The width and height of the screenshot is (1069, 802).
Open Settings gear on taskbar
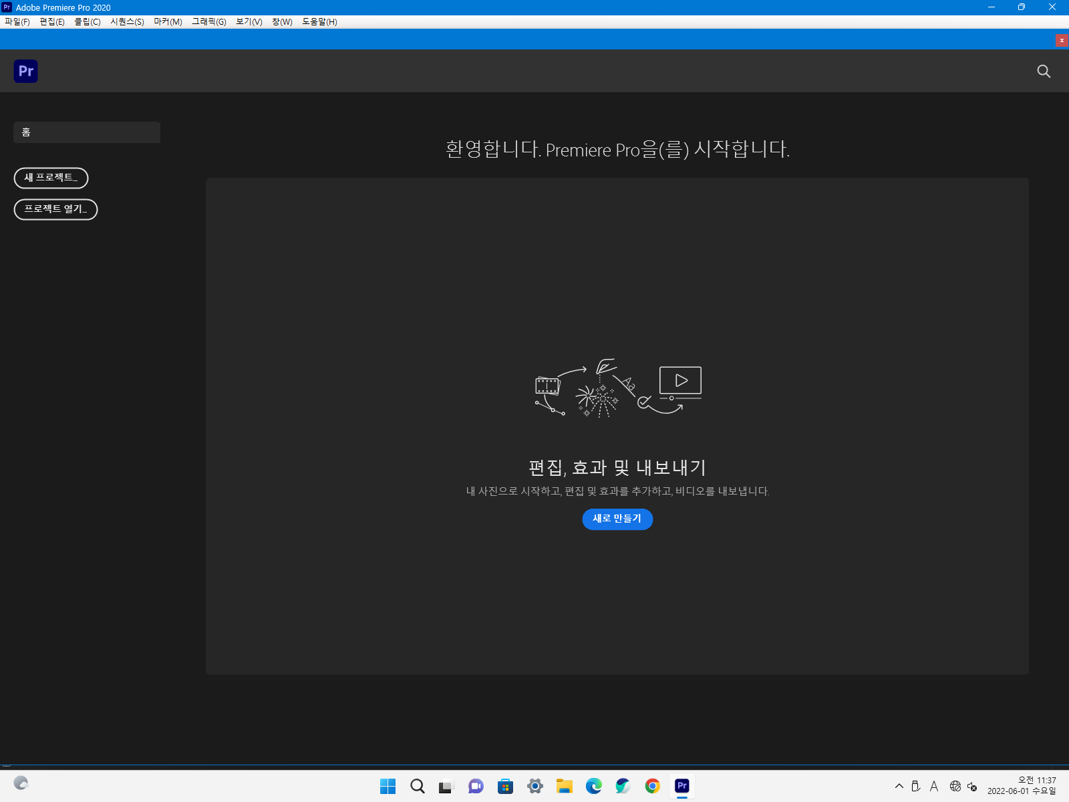pos(535,786)
